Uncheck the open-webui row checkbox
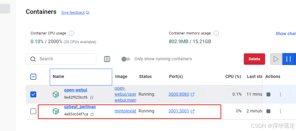Image resolution: width=296 pixels, height=131 pixels. [x=33, y=94]
